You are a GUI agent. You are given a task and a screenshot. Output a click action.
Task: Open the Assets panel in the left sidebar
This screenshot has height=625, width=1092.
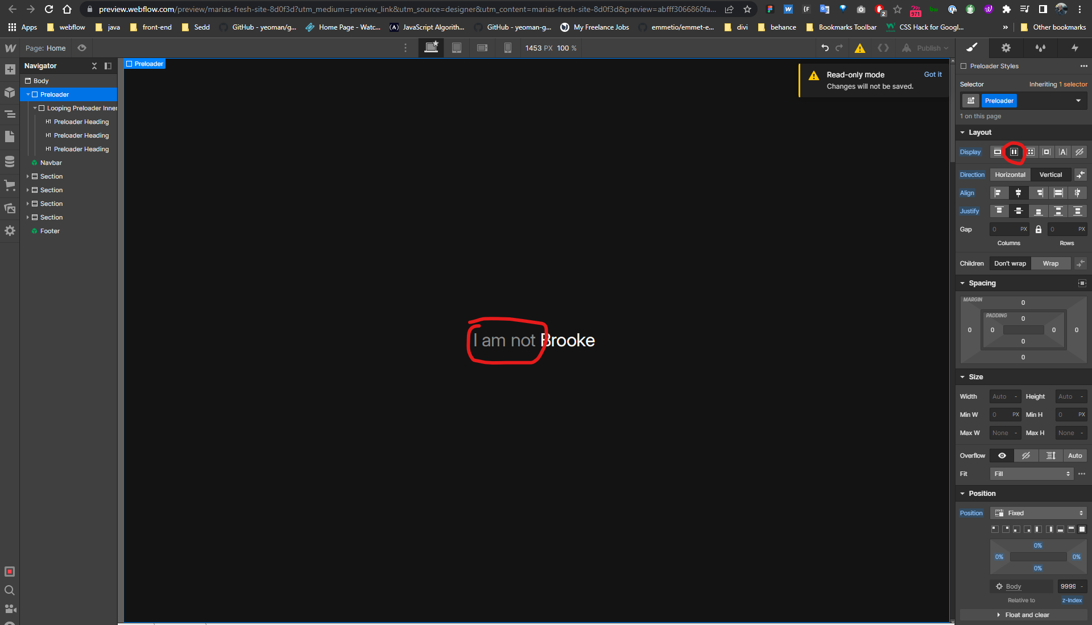click(10, 208)
